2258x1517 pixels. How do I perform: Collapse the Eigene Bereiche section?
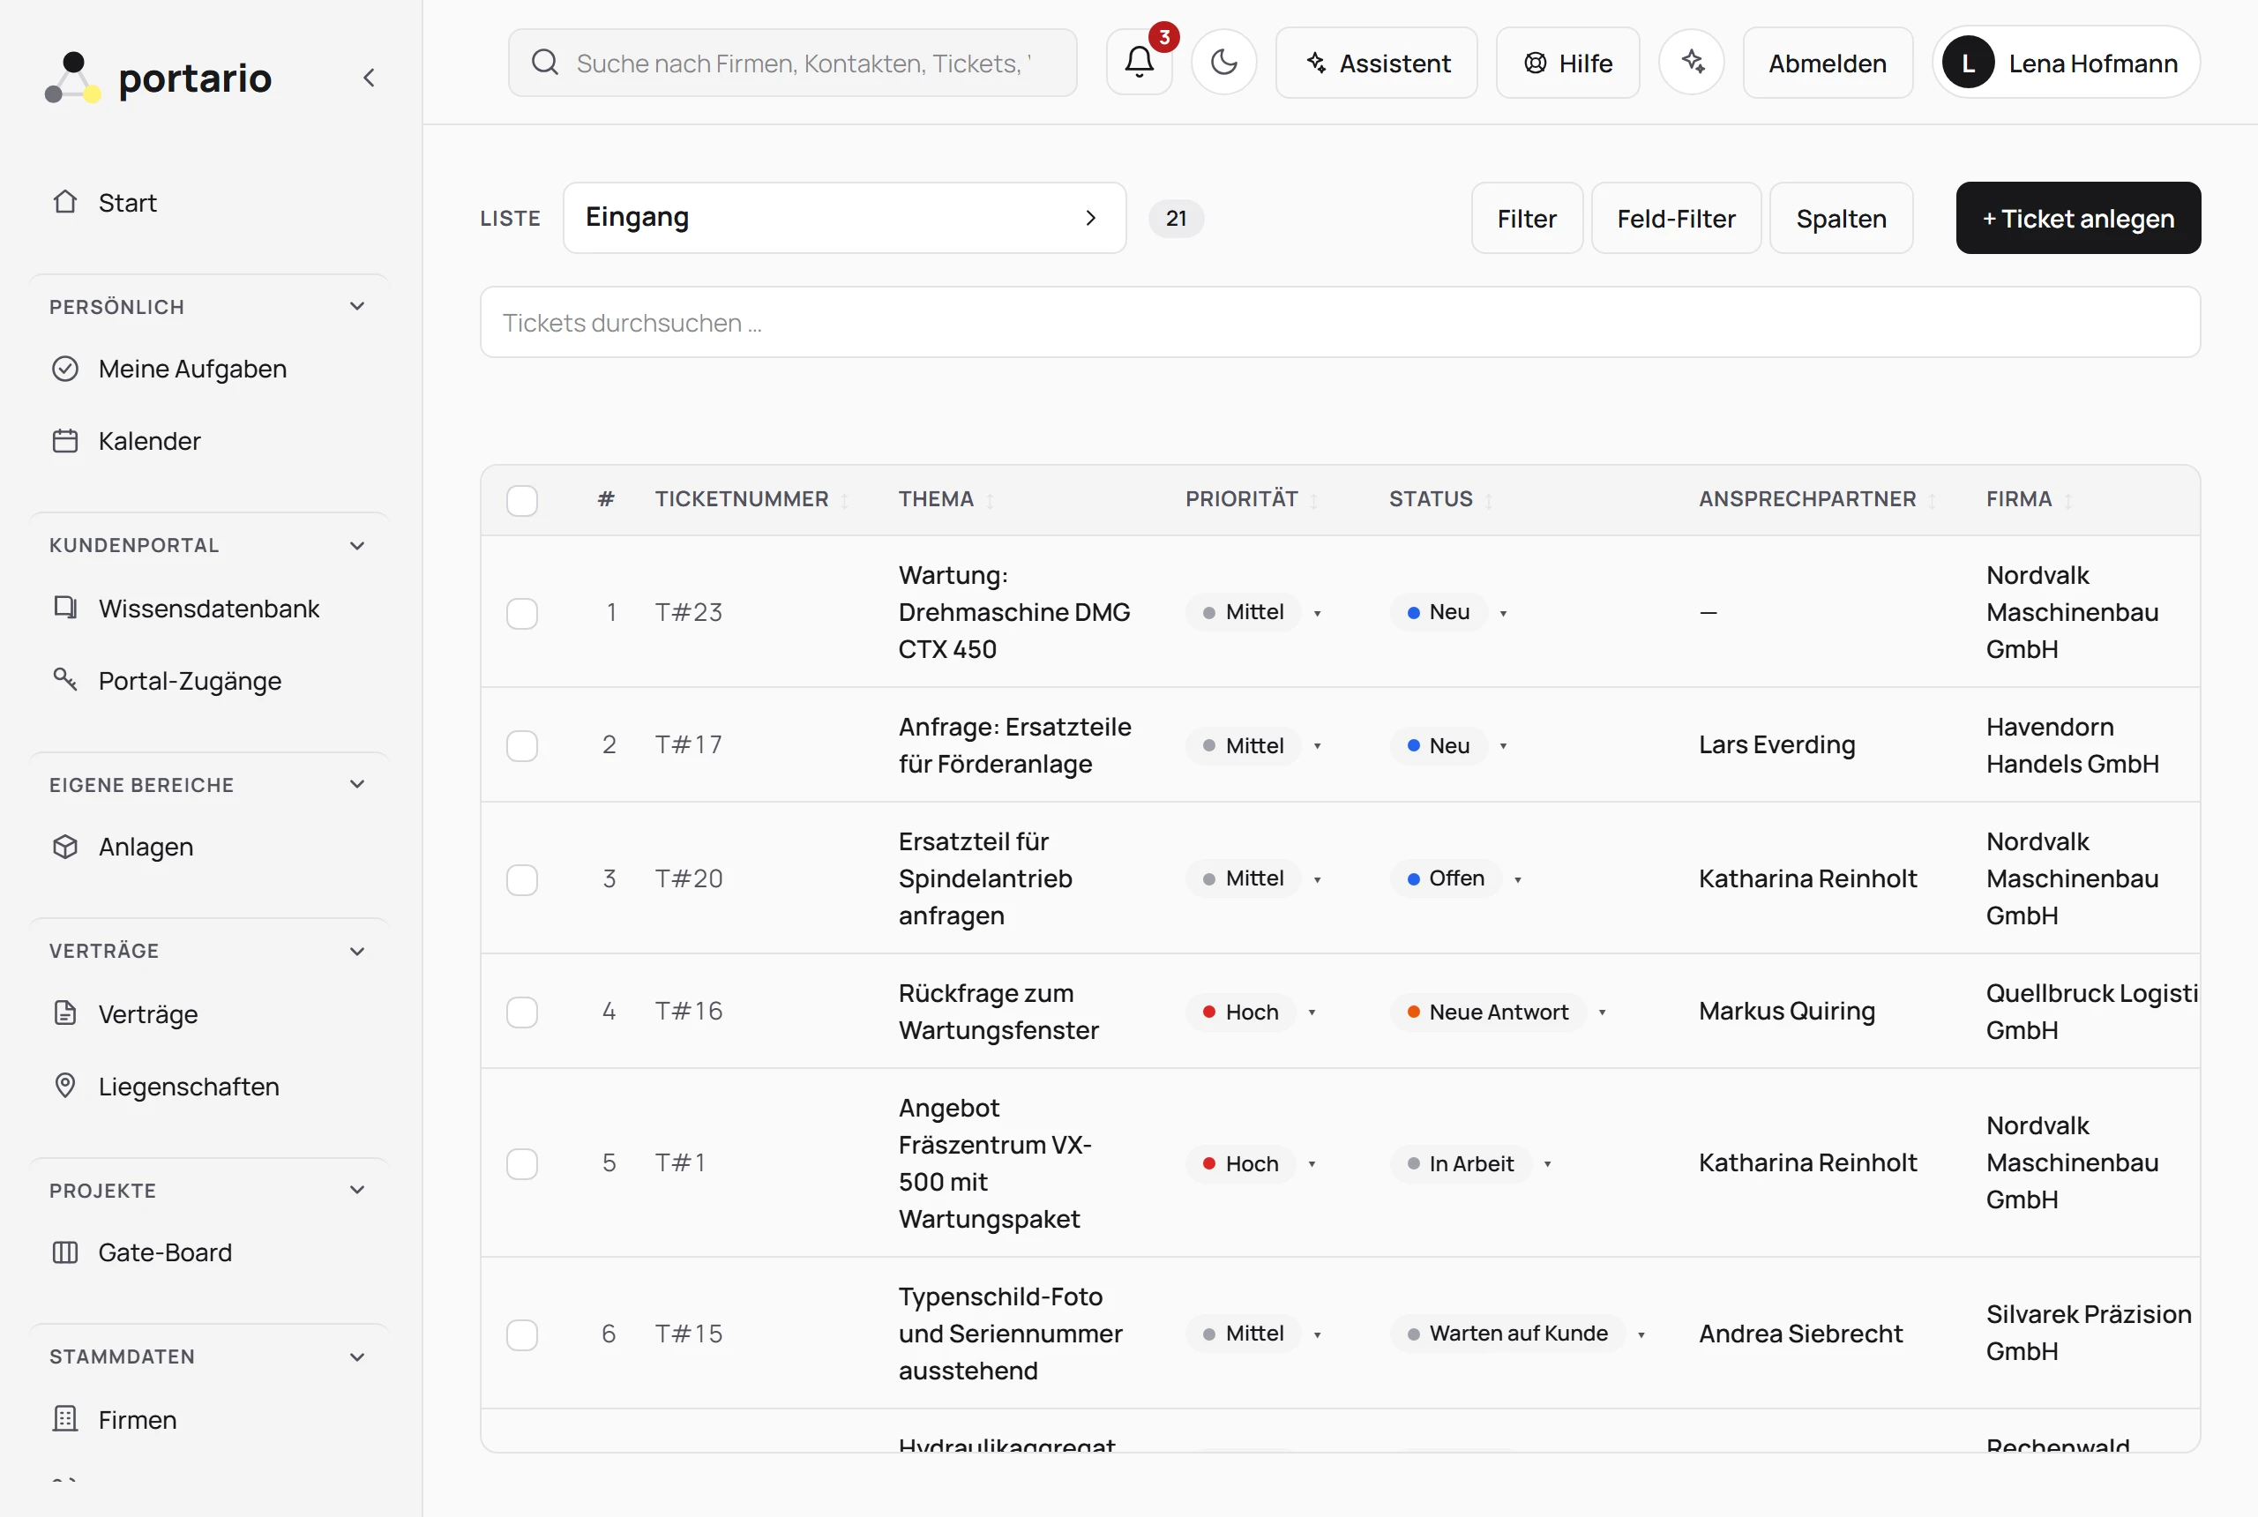pyautogui.click(x=357, y=785)
